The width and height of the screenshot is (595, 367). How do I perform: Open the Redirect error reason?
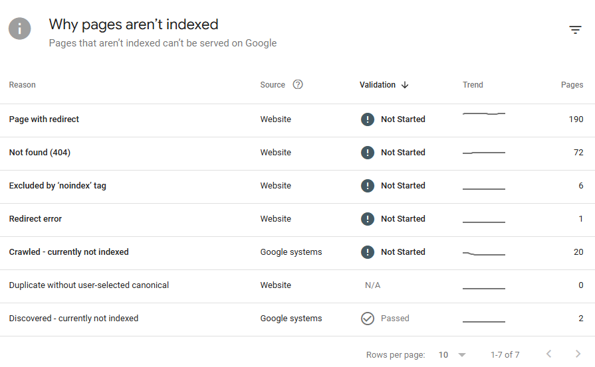tap(35, 219)
